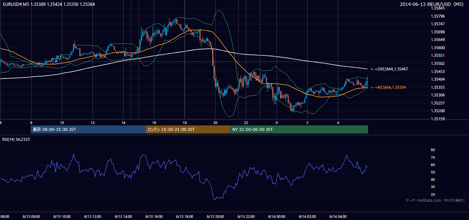The image size is (469, 220).
Task: Click hour tick 8 under the price chart
Action: coord(31,122)
